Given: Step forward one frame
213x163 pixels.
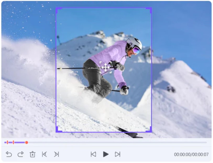Looking at the screenshot, I should (x=117, y=154).
